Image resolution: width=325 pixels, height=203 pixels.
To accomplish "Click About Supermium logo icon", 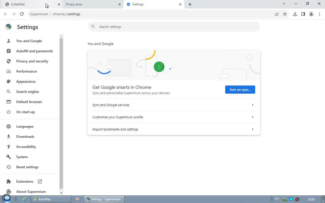I will [9, 192].
